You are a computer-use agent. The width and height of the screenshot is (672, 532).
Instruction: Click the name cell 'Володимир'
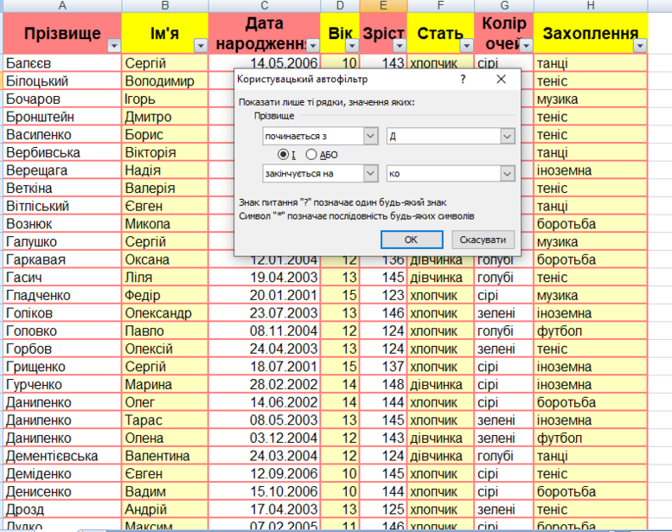pos(165,81)
